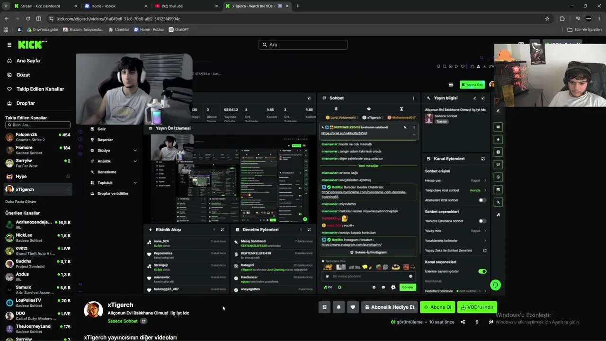Click the expand icon of Yayın bilgisi panel
This screenshot has width=606, height=341.
coord(483,98)
